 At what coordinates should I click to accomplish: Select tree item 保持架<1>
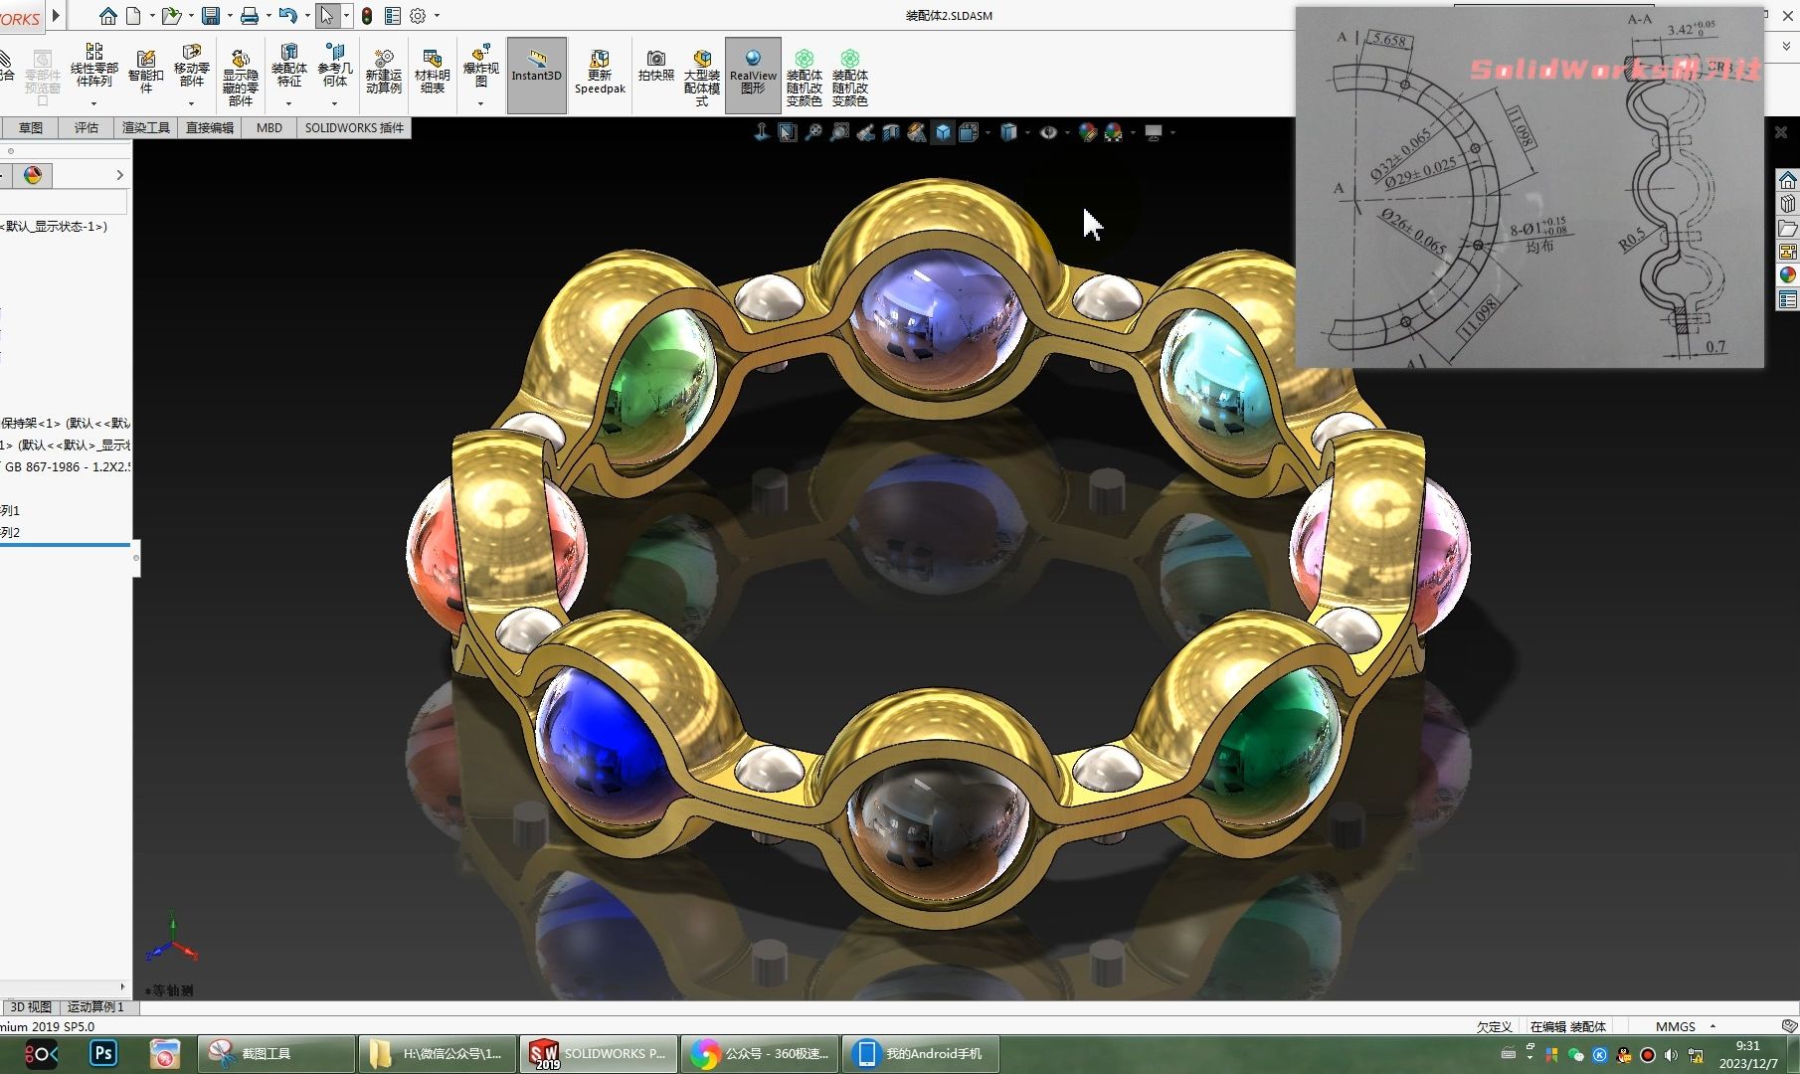tap(66, 423)
